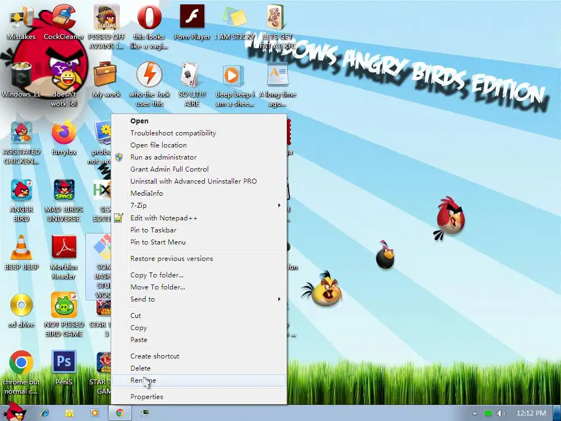Select the Beep beep media player icon
The width and height of the screenshot is (561, 421).
233,75
